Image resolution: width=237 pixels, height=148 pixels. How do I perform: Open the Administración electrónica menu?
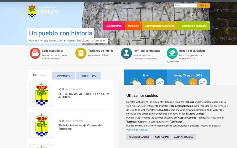[160, 26]
